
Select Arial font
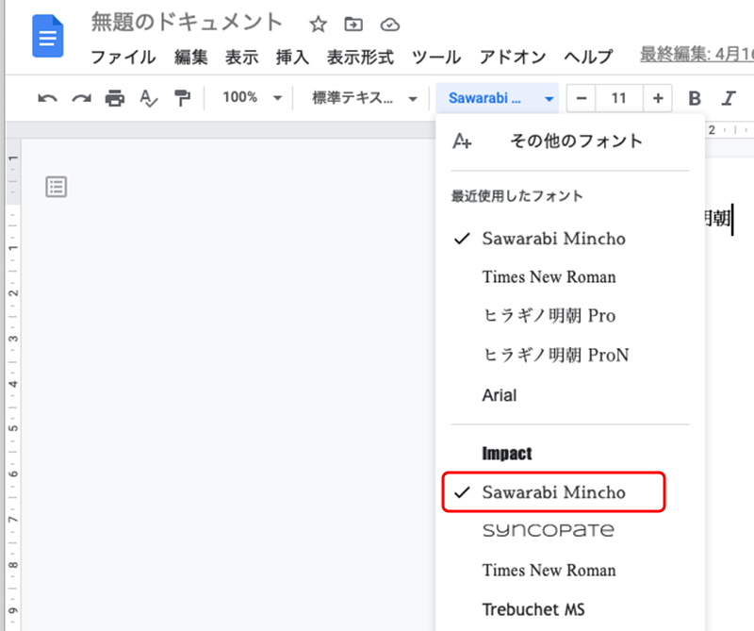pyautogui.click(x=570, y=395)
